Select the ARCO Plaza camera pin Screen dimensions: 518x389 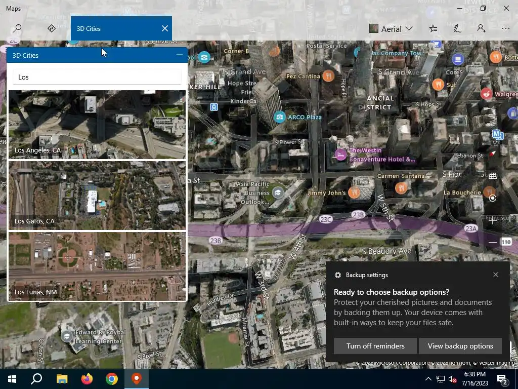[279, 117]
